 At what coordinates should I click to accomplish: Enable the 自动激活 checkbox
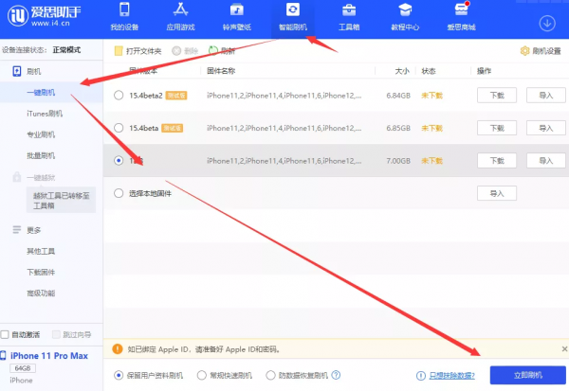(5, 334)
